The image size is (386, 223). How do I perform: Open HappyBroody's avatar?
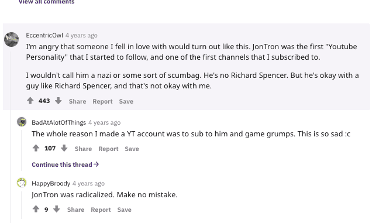click(x=22, y=183)
